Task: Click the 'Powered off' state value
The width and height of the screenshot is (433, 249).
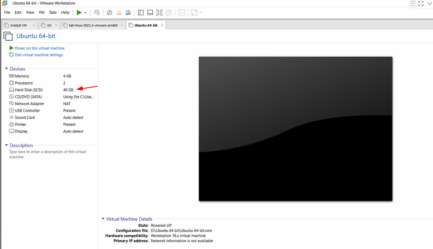Action: coord(161,226)
